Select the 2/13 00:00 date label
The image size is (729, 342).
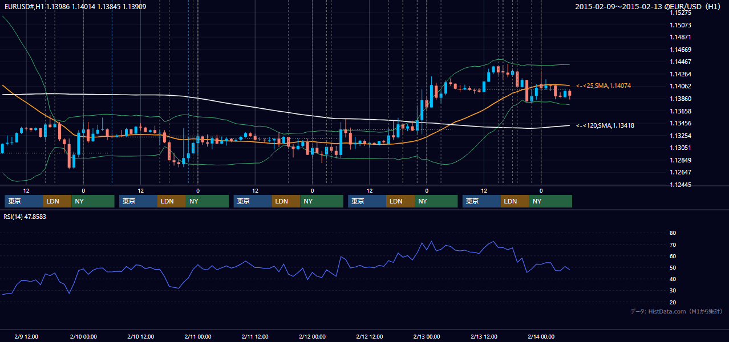(427, 336)
